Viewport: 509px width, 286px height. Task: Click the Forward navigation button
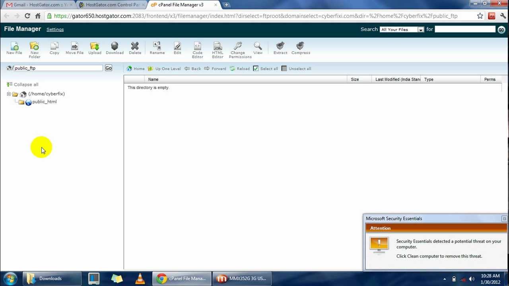(215, 69)
